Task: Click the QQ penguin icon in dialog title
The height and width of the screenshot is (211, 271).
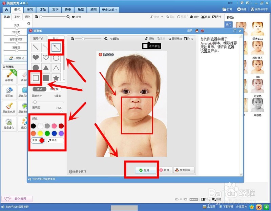Action: pyautogui.click(x=197, y=31)
